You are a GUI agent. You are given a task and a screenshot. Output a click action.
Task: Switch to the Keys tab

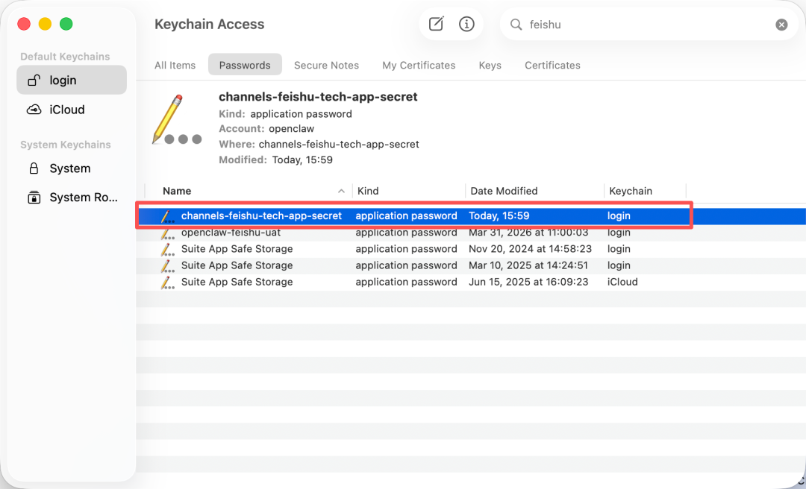490,65
